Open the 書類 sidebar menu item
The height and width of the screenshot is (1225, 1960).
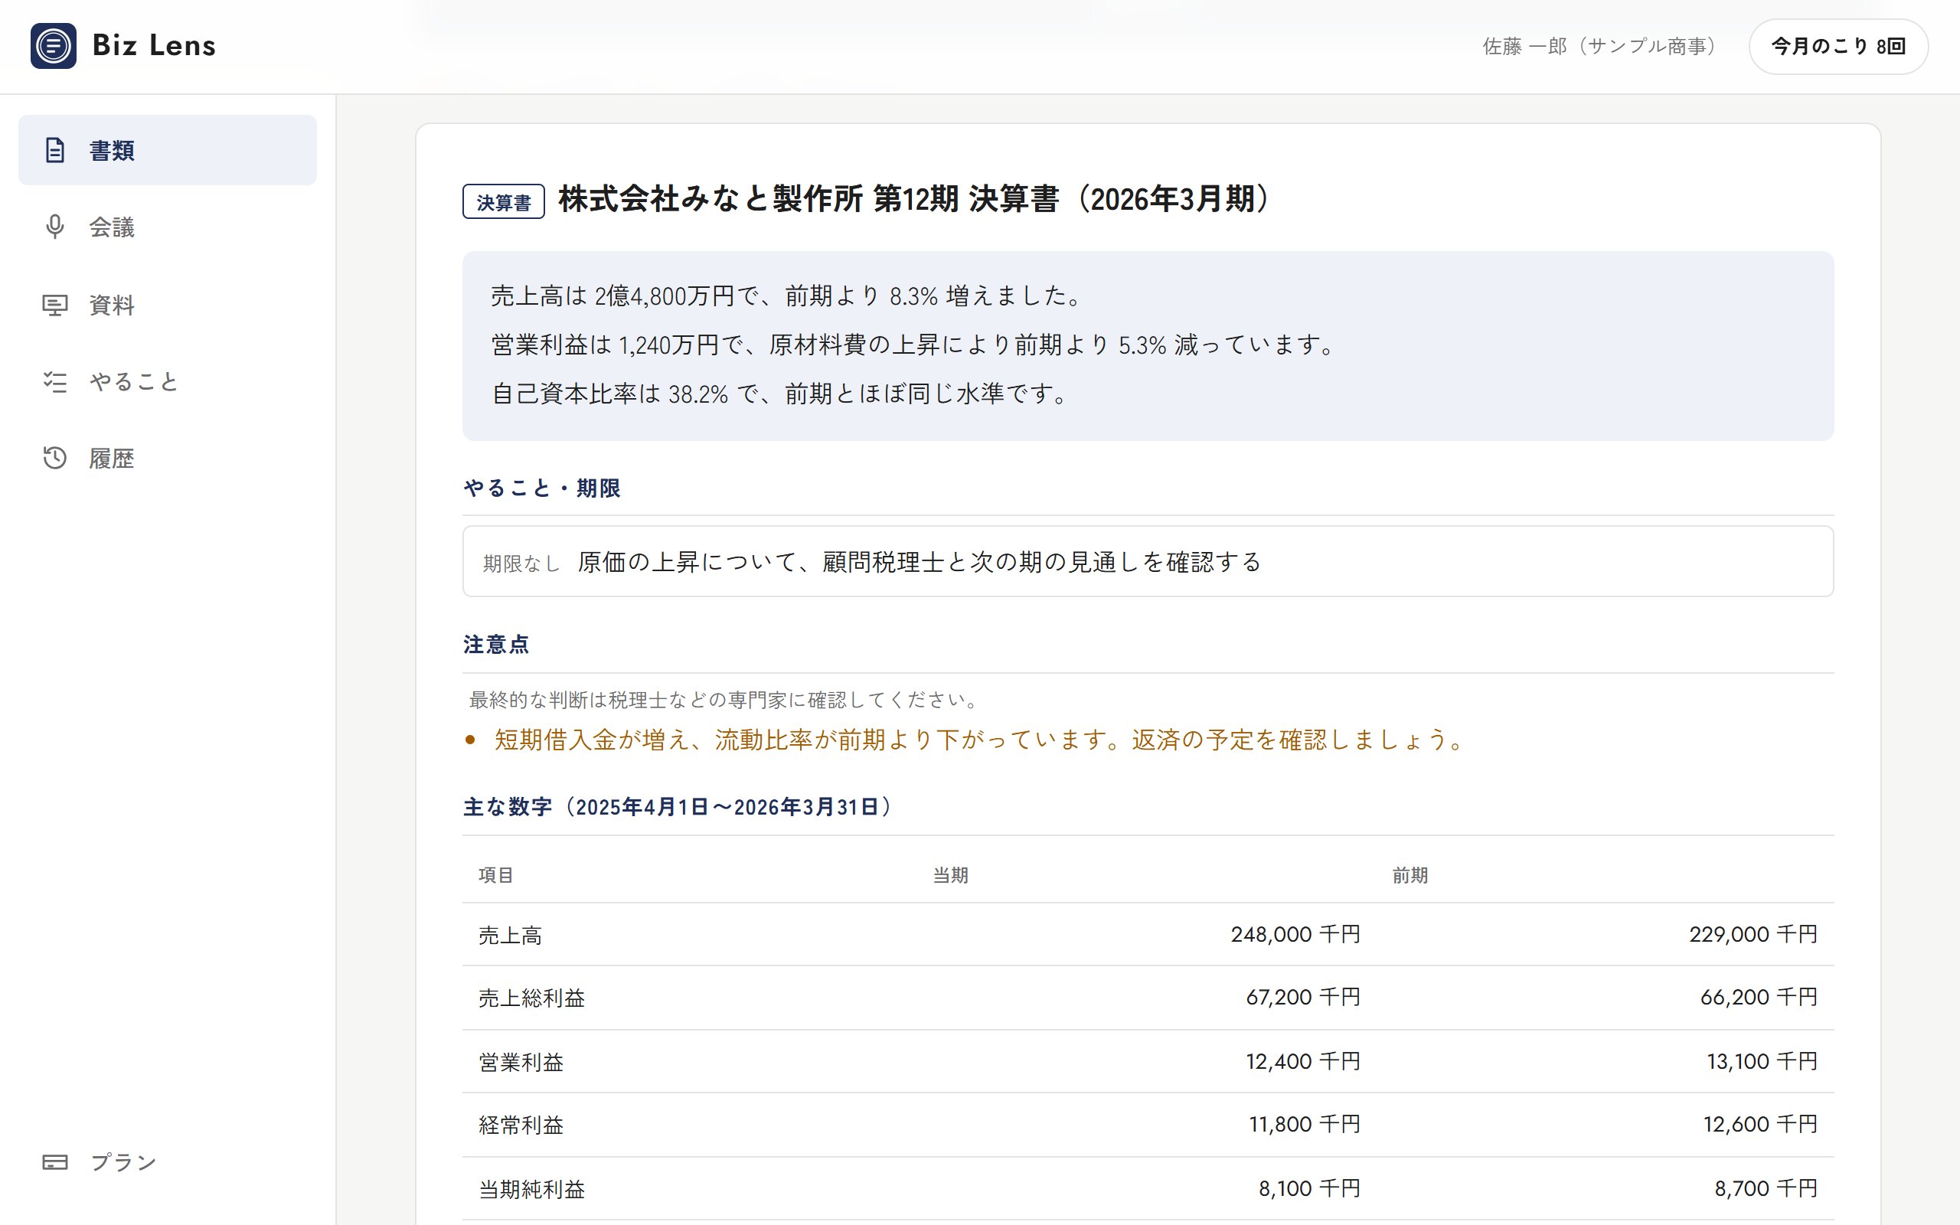coord(168,150)
